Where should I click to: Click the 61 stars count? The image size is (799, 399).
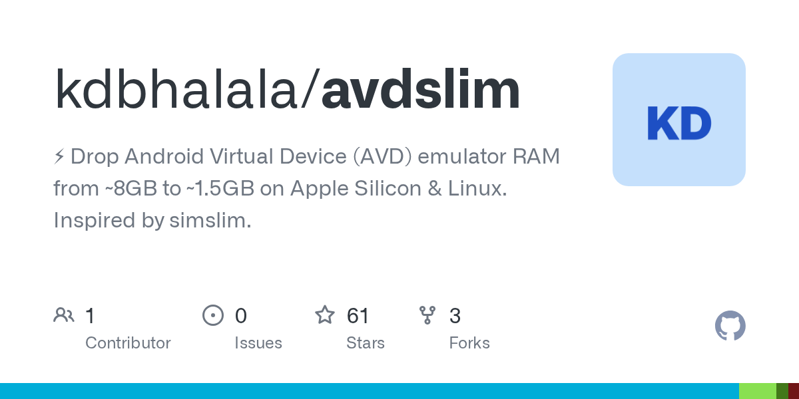(x=358, y=315)
